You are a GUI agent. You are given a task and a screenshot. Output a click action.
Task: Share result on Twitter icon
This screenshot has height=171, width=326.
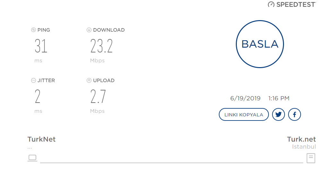click(279, 114)
